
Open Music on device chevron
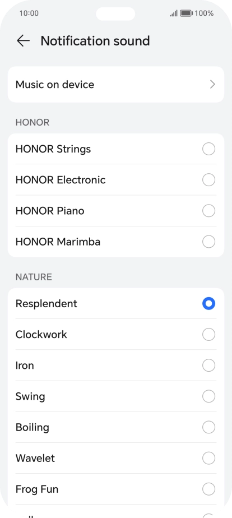pyautogui.click(x=212, y=85)
